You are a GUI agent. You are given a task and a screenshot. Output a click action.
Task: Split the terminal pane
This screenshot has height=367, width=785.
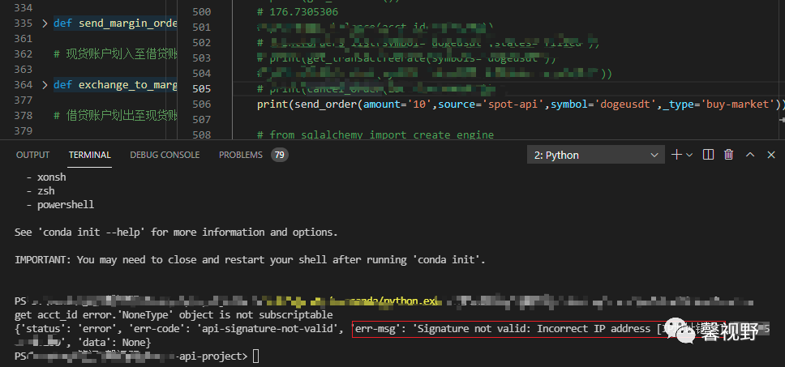[x=708, y=155]
